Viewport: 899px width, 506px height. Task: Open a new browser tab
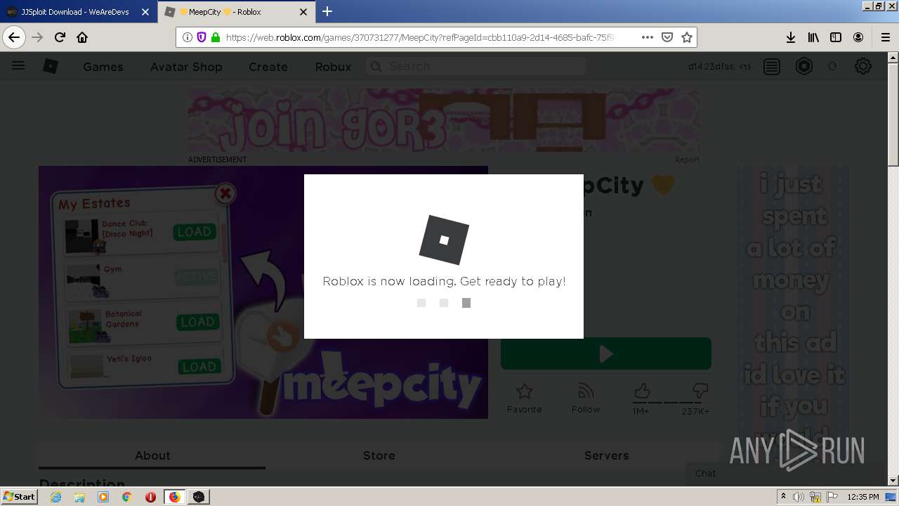point(327,12)
